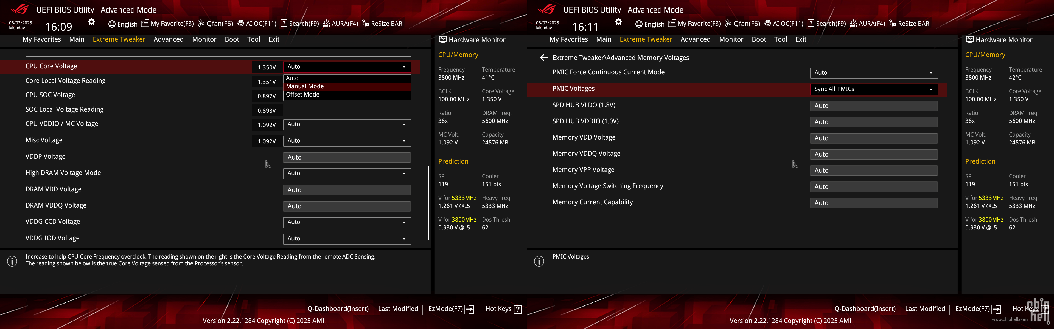This screenshot has width=1054, height=329.
Task: Open VDDG CCD Voltage dropdown
Action: click(x=347, y=222)
